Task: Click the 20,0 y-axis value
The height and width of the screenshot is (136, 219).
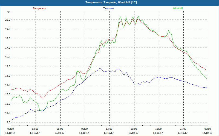Action: coord(8,20)
